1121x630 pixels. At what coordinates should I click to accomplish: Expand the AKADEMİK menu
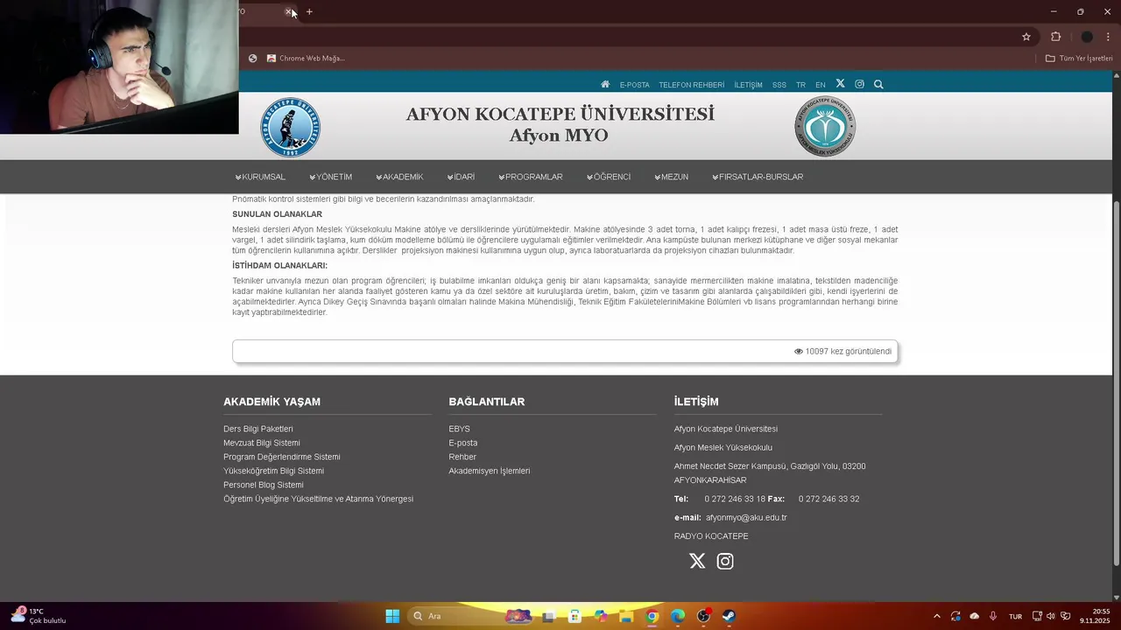point(399,177)
